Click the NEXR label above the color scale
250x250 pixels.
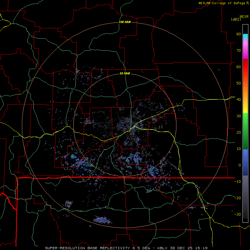click(244, 17)
